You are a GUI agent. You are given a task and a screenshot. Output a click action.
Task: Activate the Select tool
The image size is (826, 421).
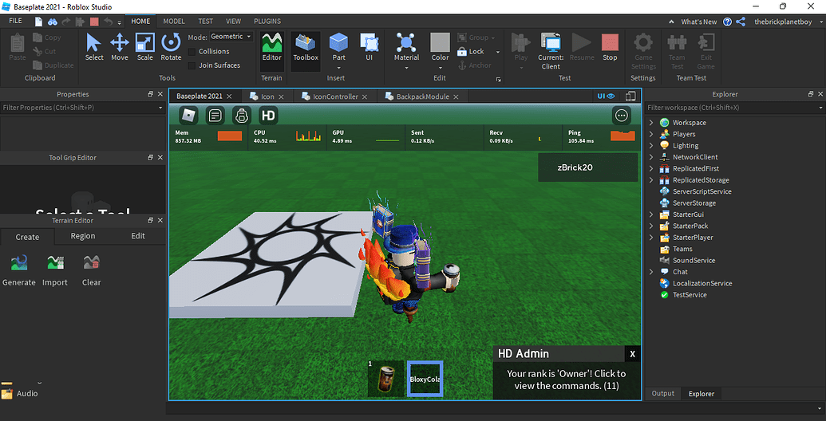pos(93,47)
